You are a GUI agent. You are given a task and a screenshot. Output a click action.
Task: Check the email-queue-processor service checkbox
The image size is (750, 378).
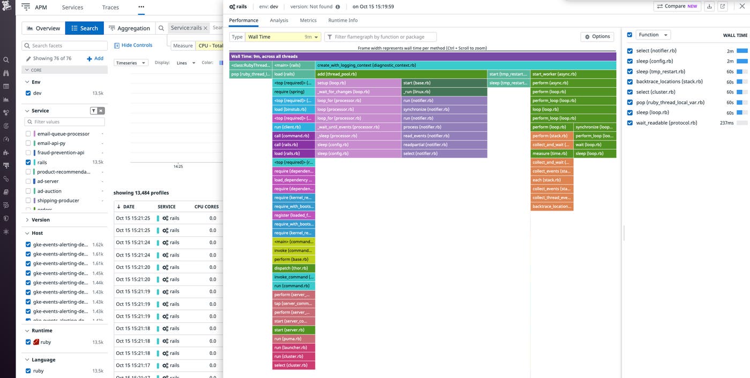pos(28,134)
